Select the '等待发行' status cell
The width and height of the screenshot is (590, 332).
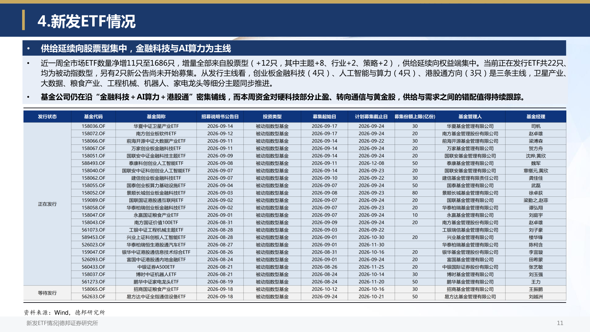point(47,293)
